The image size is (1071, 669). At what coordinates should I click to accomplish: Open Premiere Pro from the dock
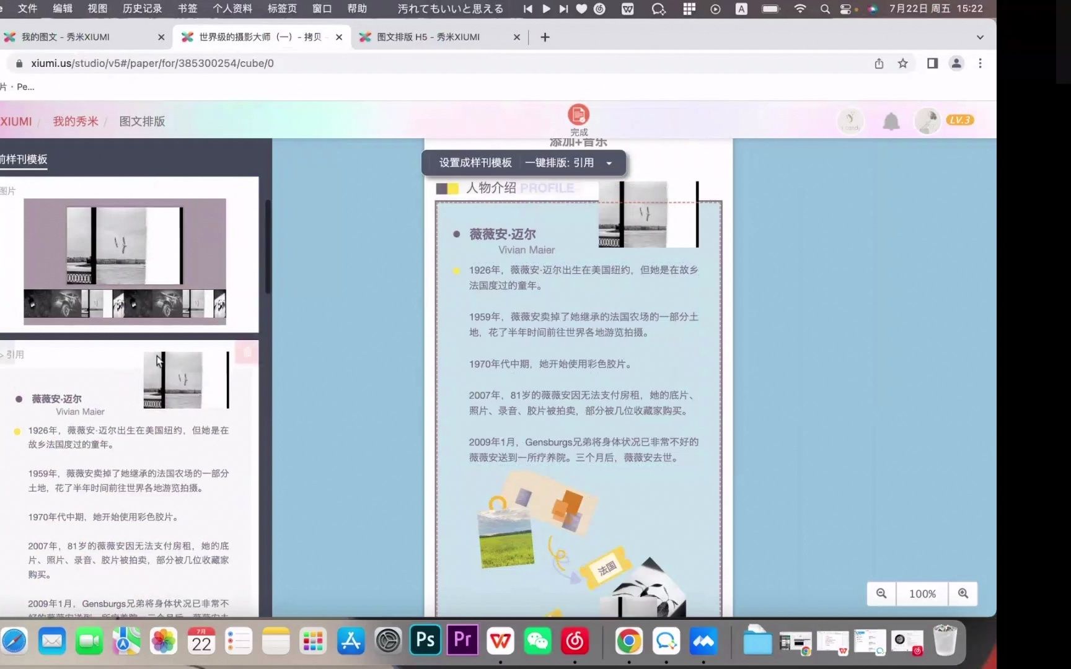[x=462, y=640]
